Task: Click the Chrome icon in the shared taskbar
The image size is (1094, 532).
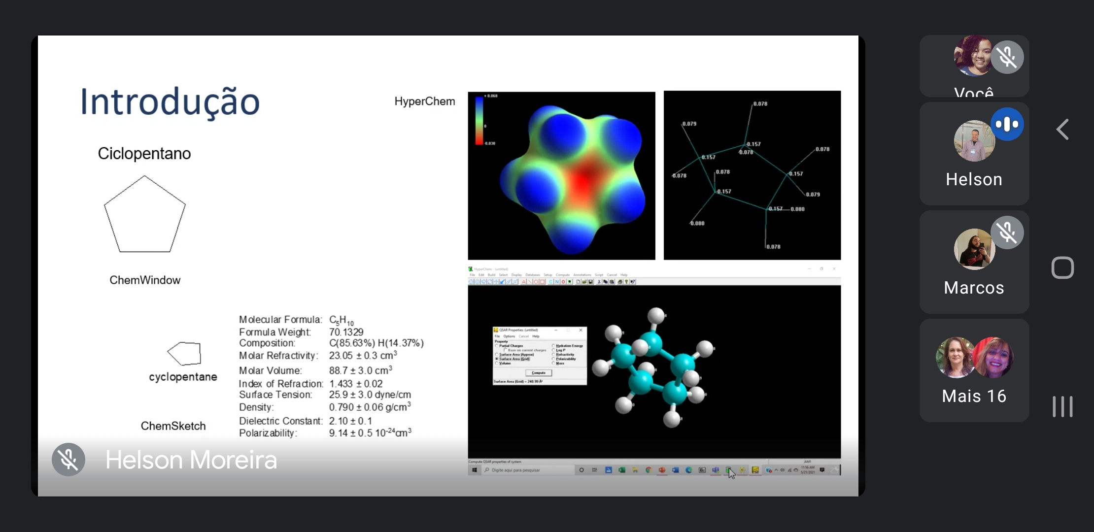Action: pos(649,470)
